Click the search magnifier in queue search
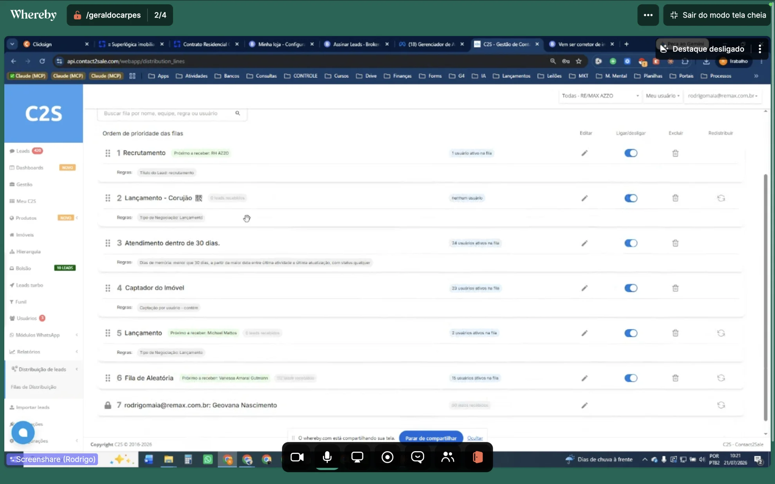Image resolution: width=775 pixels, height=484 pixels. [238, 113]
